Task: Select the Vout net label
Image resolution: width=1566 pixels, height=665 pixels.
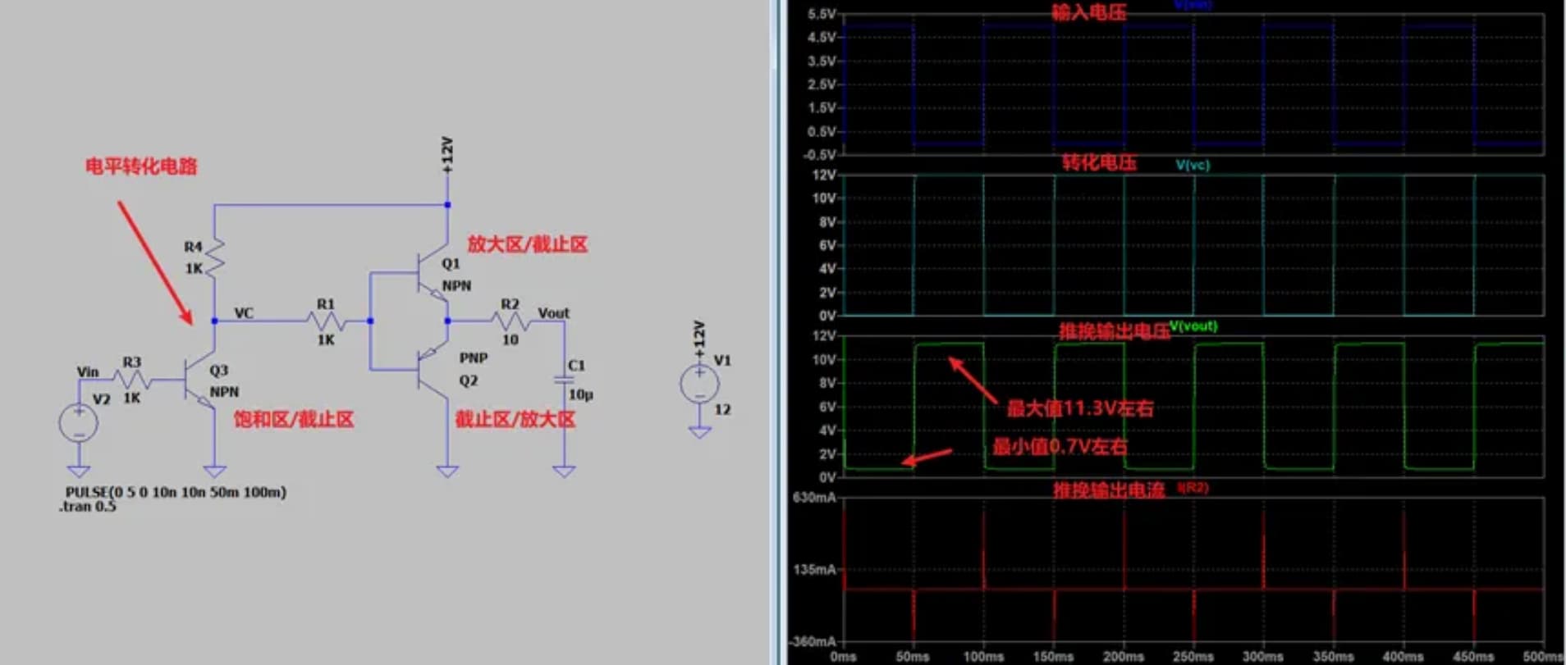Action: (x=553, y=313)
